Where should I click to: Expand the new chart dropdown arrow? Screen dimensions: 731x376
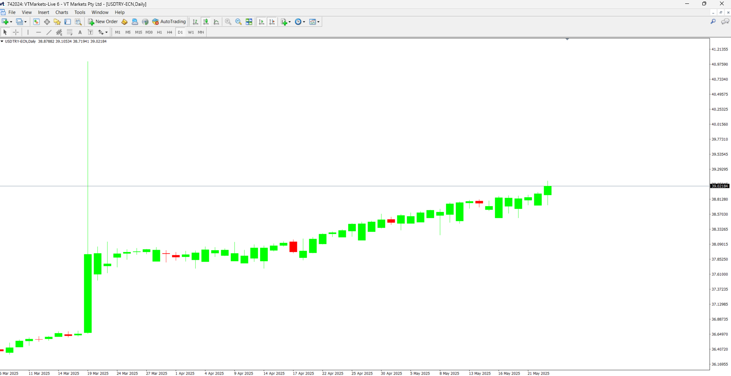point(11,22)
